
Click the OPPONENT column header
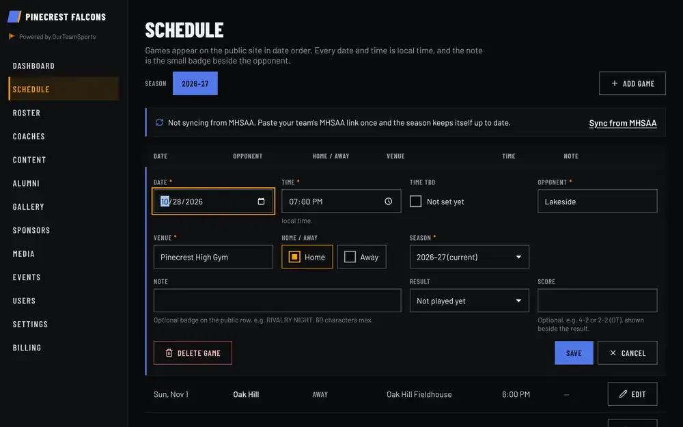(247, 156)
